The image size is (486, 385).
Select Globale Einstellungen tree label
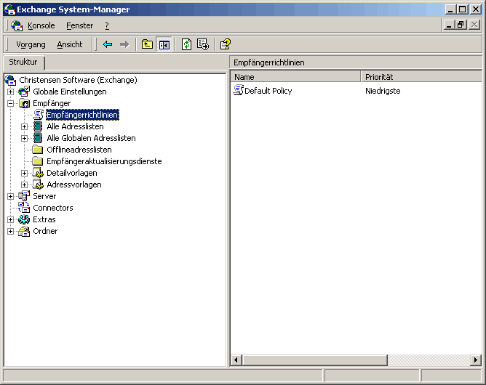coord(70,92)
